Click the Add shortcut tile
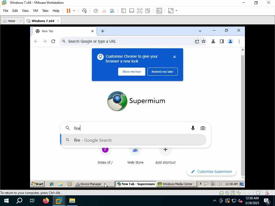The width and height of the screenshot is (275, 206). (165, 156)
